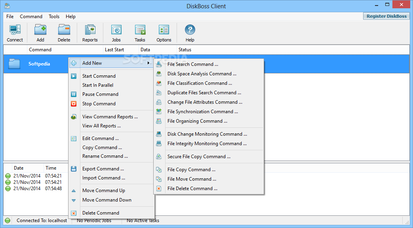Screen dimensions: 413x228
Task: Click the Delete folder toolbar icon
Action: click(x=64, y=30)
